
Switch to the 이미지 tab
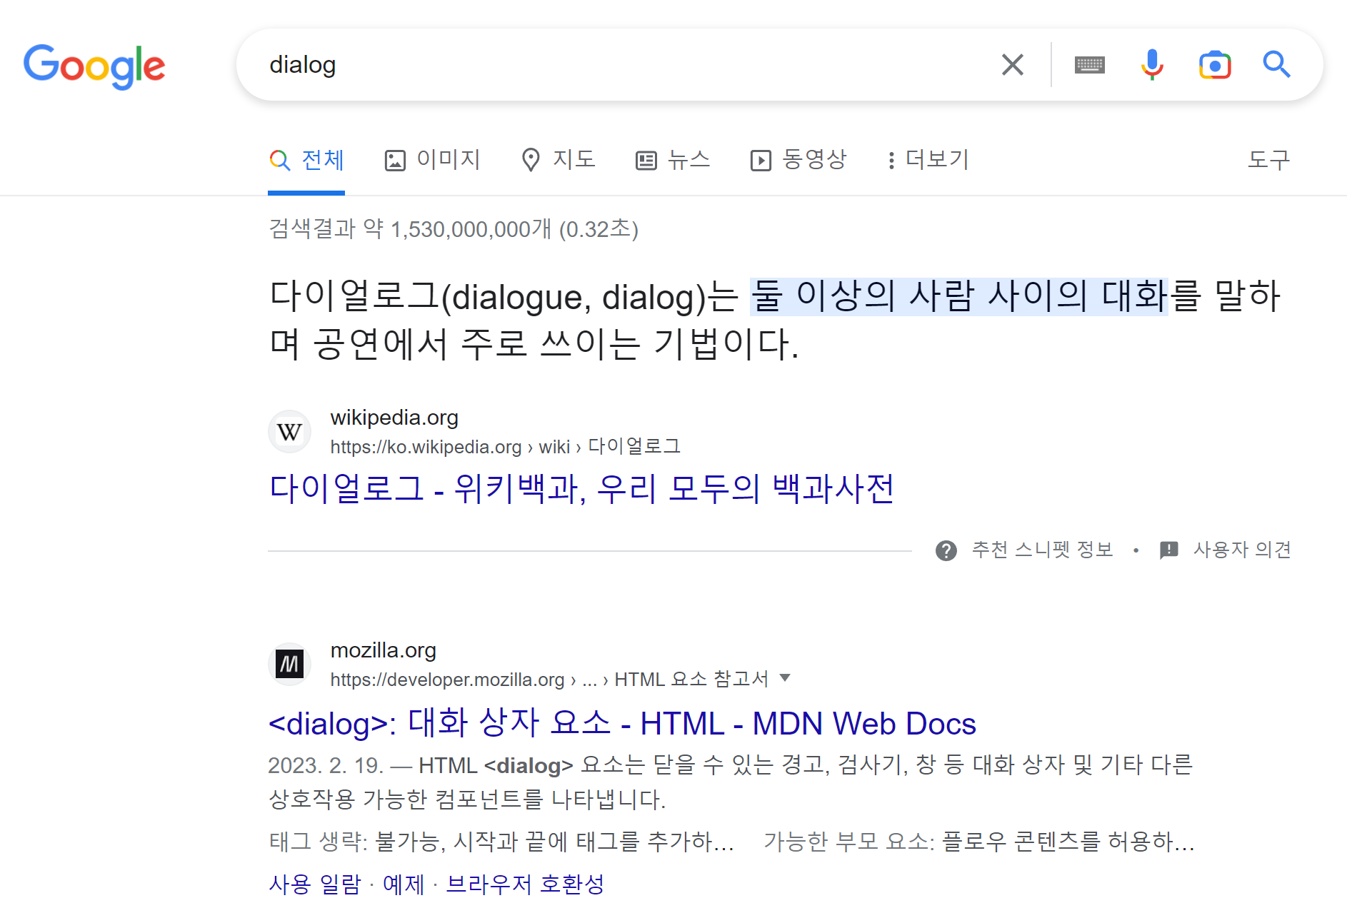point(432,160)
